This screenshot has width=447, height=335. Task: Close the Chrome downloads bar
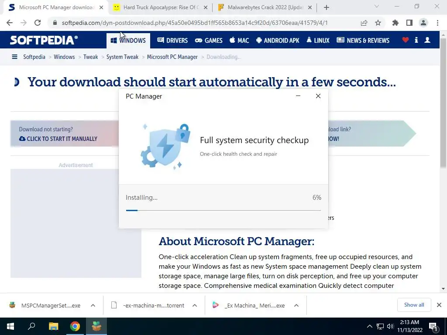click(x=439, y=305)
